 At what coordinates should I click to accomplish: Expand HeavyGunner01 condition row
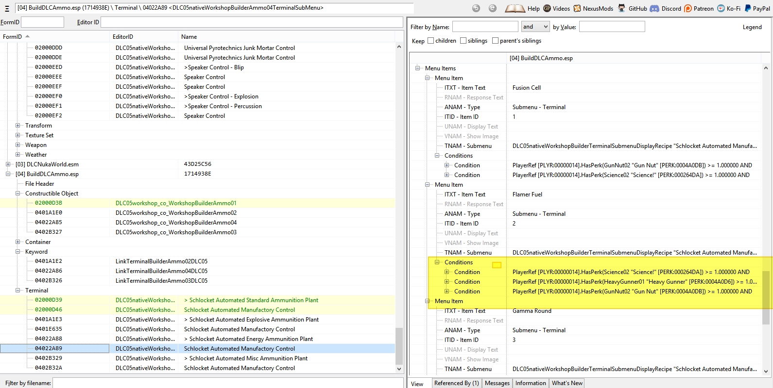click(x=447, y=282)
